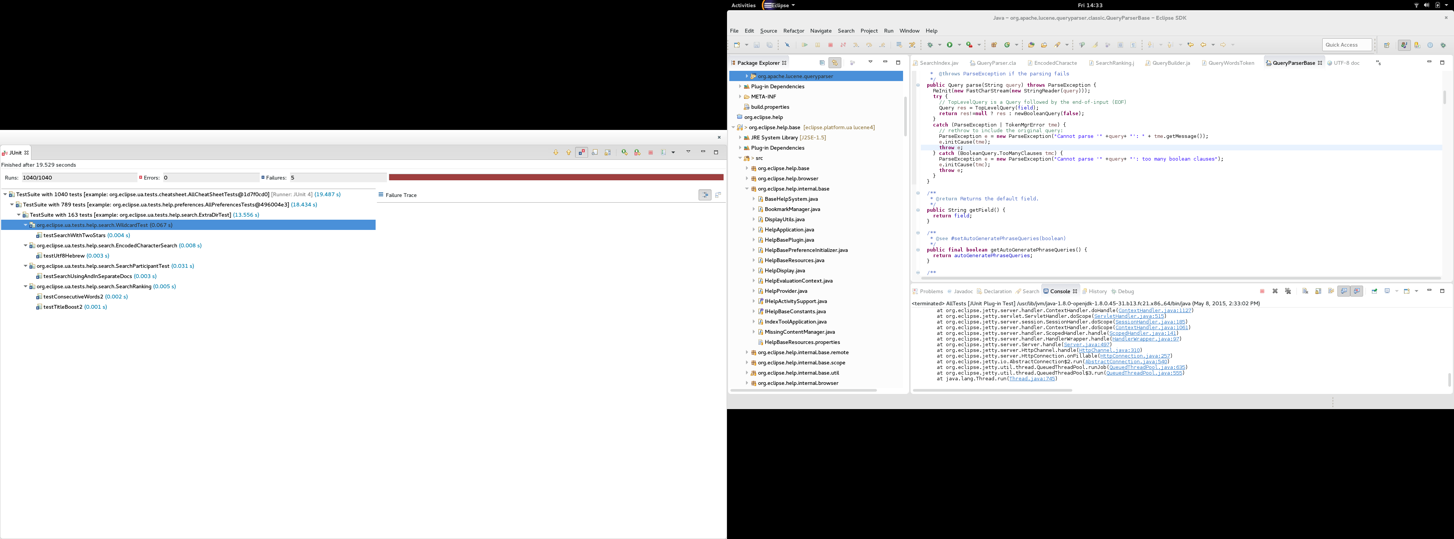Expand org.eclipse.help.internal.base.remote package
Viewport: 1454px width, 539px height.
pyautogui.click(x=747, y=352)
